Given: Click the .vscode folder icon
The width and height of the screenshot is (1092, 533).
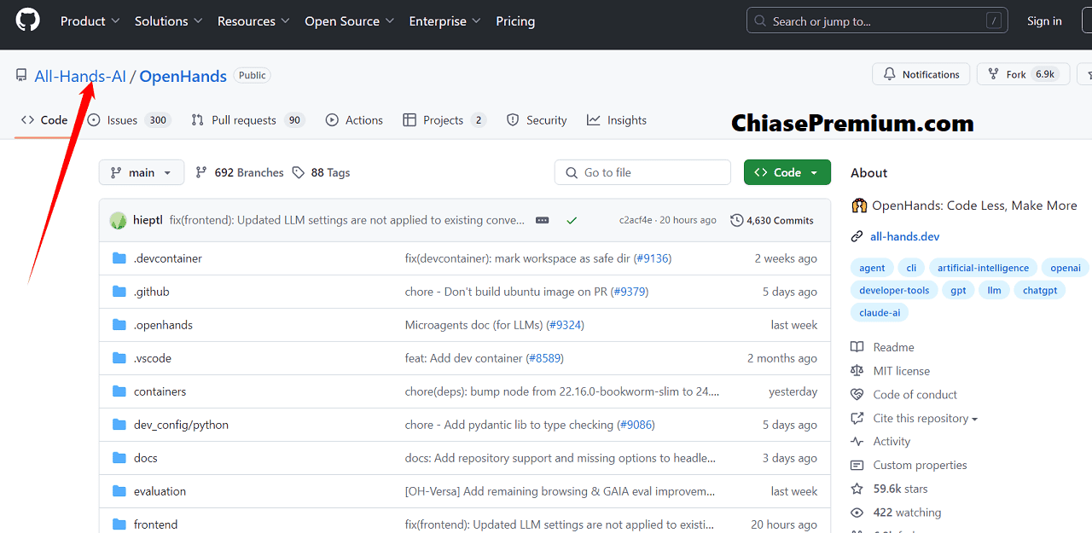Looking at the screenshot, I should (119, 358).
